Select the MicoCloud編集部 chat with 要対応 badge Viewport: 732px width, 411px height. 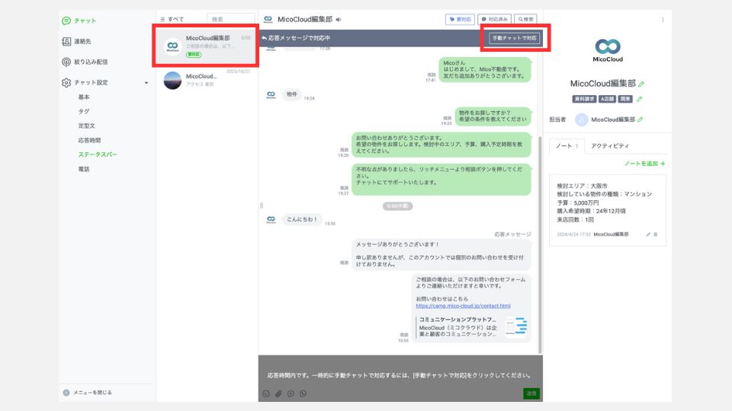coord(205,46)
